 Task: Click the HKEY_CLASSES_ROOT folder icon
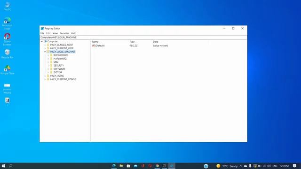[48, 45]
